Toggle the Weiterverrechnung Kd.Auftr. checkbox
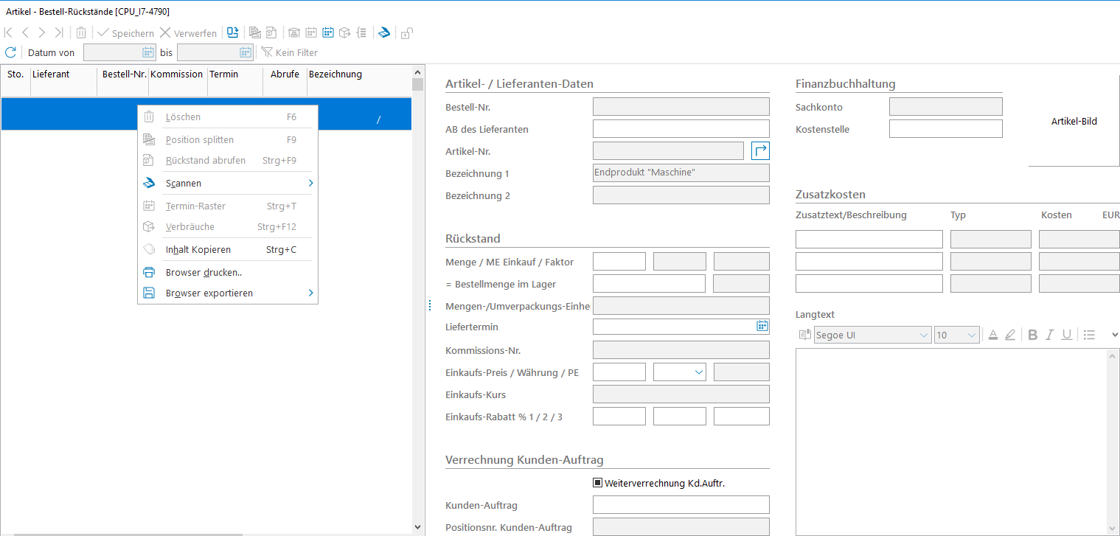The image size is (1120, 536). [598, 484]
